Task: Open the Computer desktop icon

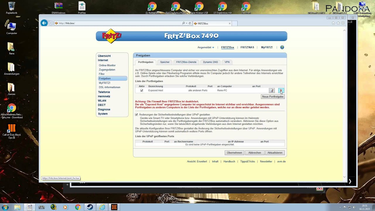Action: 12,28
